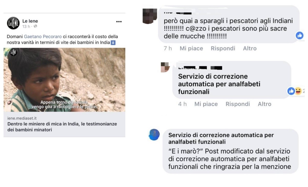View the like reaction on first comment

coord(300,35)
